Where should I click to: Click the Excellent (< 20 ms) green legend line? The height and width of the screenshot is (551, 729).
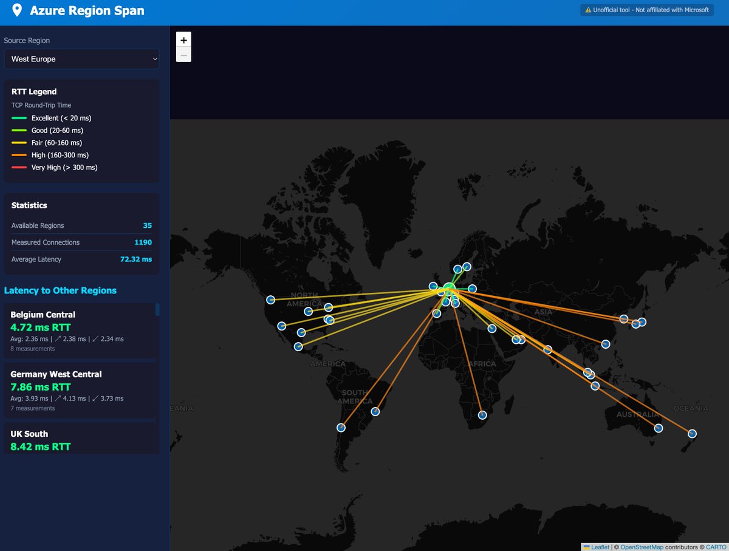[19, 118]
